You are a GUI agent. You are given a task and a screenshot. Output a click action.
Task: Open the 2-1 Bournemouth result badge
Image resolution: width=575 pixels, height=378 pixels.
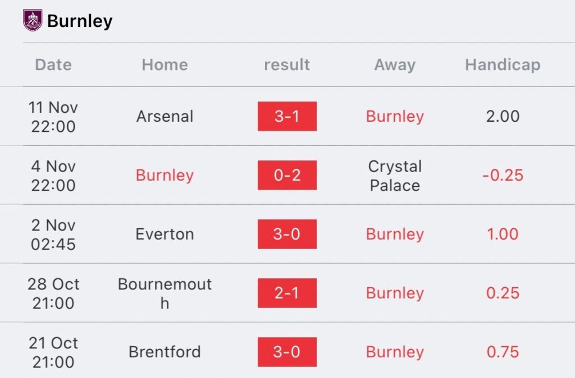click(x=287, y=293)
